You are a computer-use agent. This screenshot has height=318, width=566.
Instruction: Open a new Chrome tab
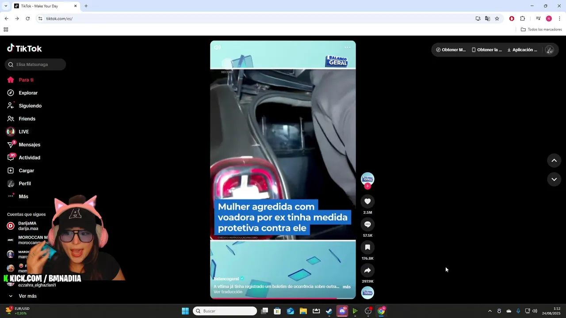tap(86, 6)
